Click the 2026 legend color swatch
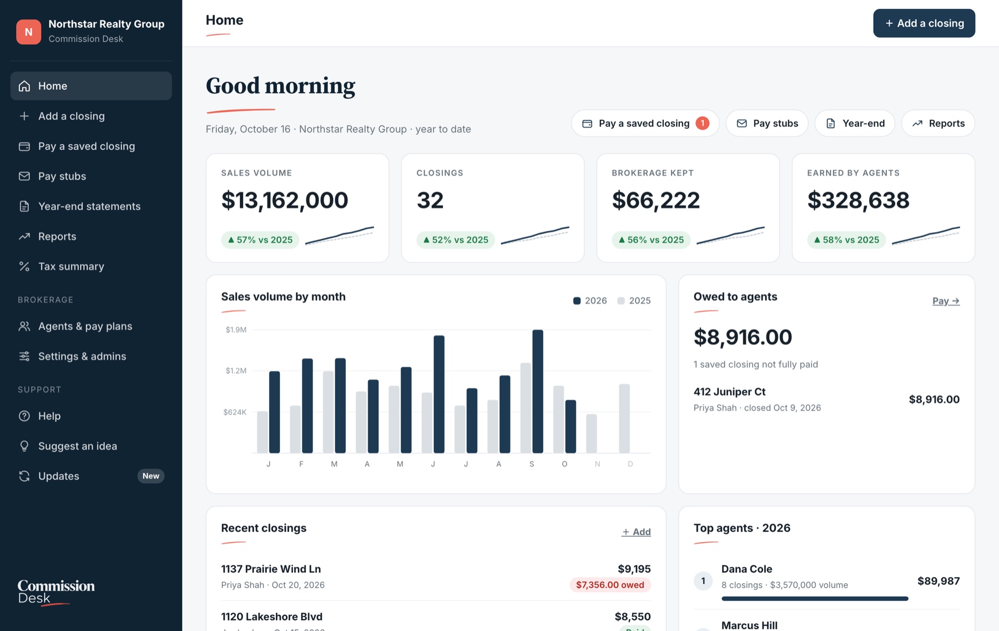 (x=577, y=301)
